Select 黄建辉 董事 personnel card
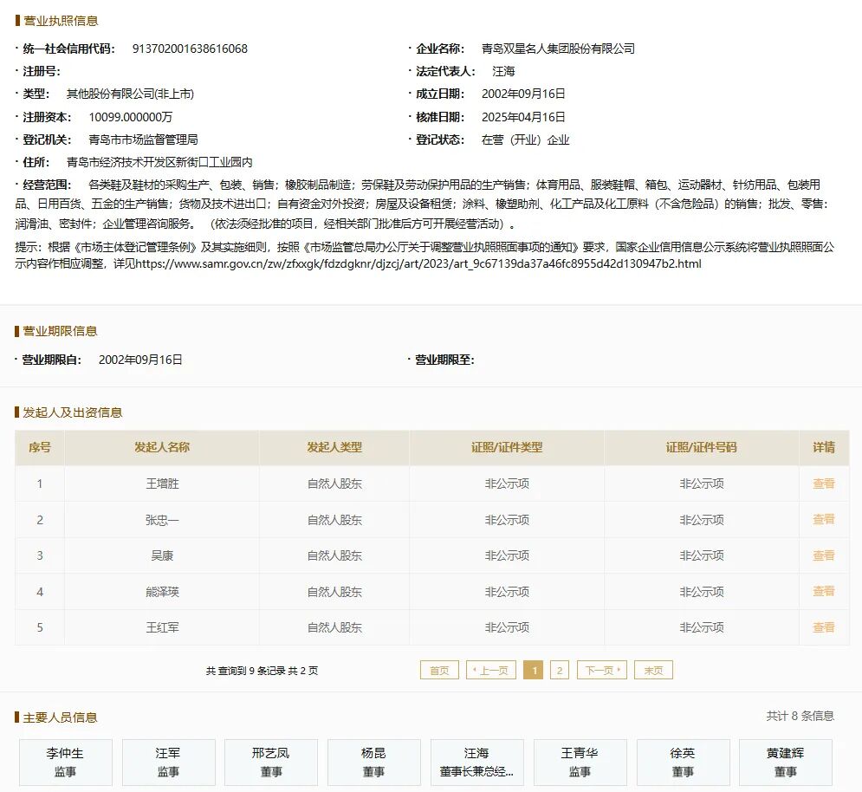The width and height of the screenshot is (862, 792). [786, 762]
